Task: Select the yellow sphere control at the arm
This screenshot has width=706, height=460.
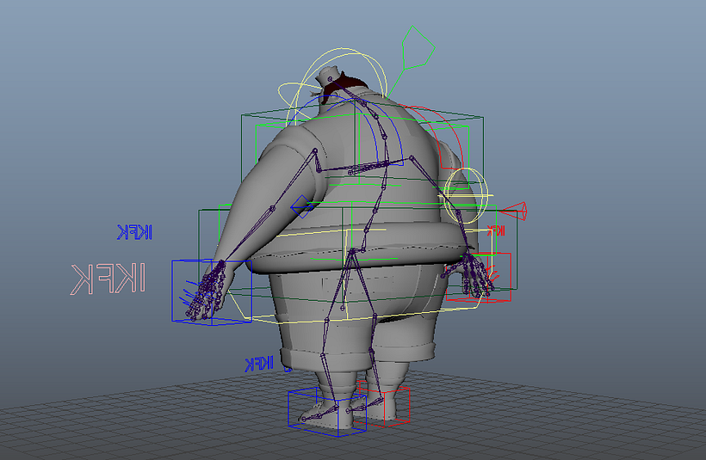Action: pos(466,195)
